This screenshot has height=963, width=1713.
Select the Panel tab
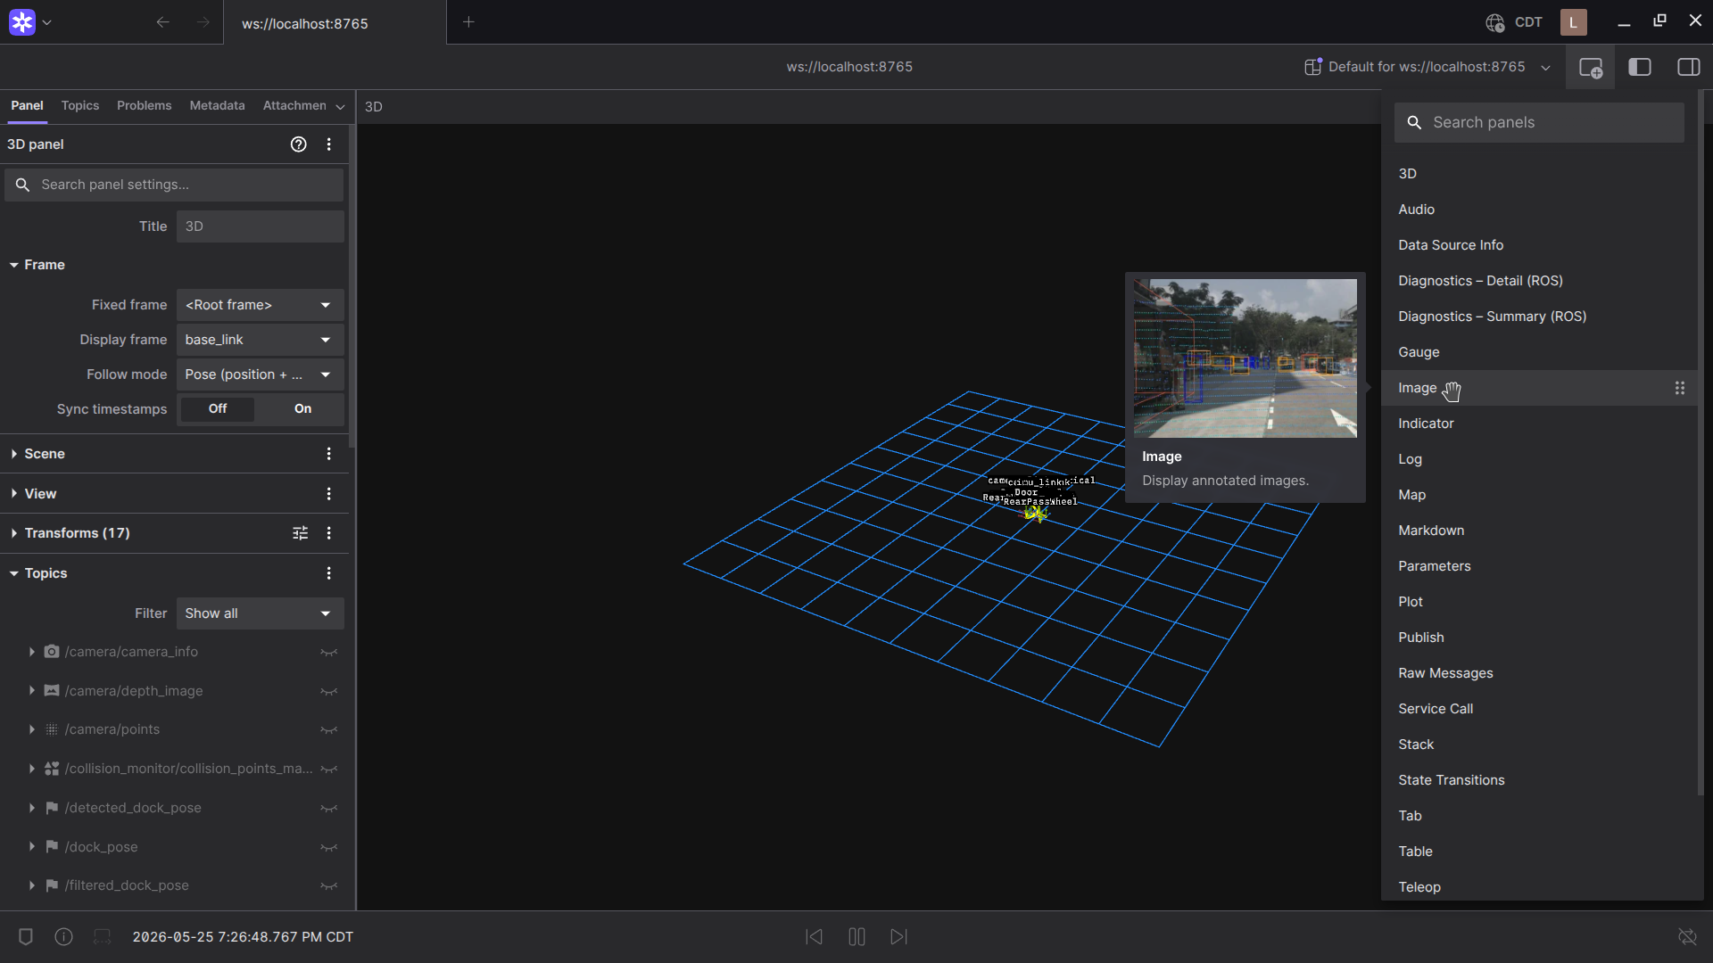(27, 105)
